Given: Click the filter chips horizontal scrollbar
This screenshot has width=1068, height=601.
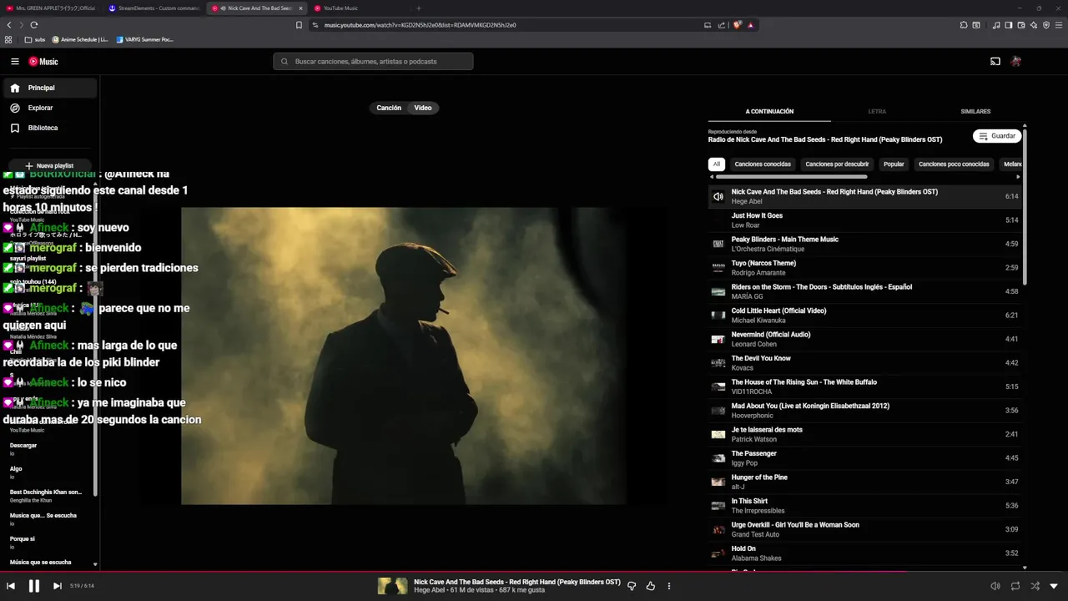Looking at the screenshot, I should [791, 177].
